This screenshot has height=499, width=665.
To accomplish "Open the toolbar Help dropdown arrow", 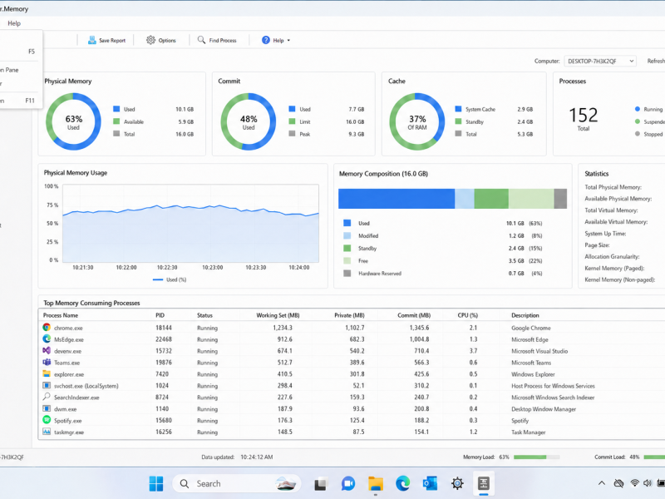I will (288, 41).
